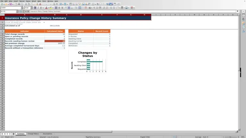Click the Align left icon

point(56,8)
